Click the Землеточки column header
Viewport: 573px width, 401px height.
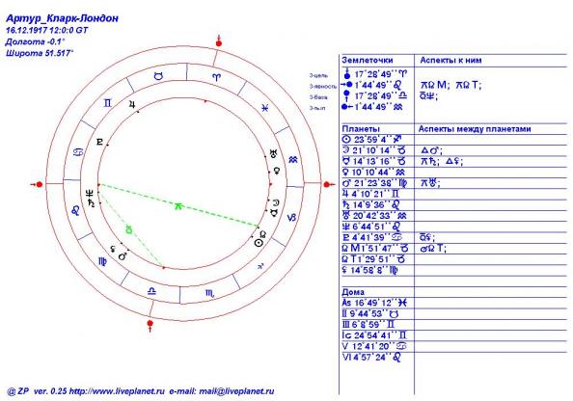click(x=368, y=61)
